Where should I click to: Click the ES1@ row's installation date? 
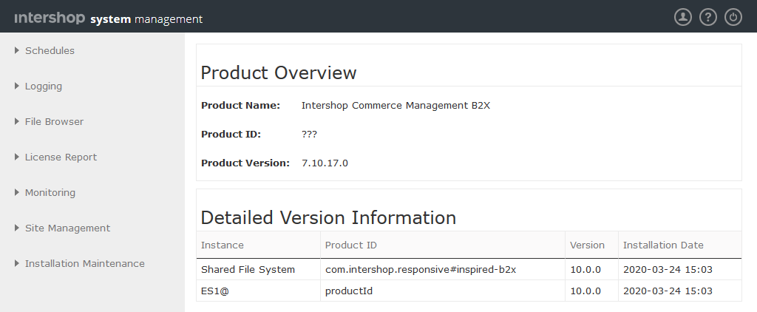point(680,291)
